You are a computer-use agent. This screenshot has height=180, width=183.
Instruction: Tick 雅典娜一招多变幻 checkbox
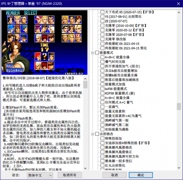tap(102, 161)
